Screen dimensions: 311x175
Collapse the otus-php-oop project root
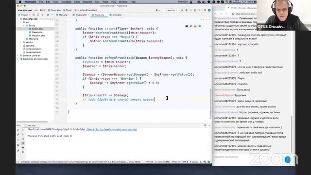(18, 19)
